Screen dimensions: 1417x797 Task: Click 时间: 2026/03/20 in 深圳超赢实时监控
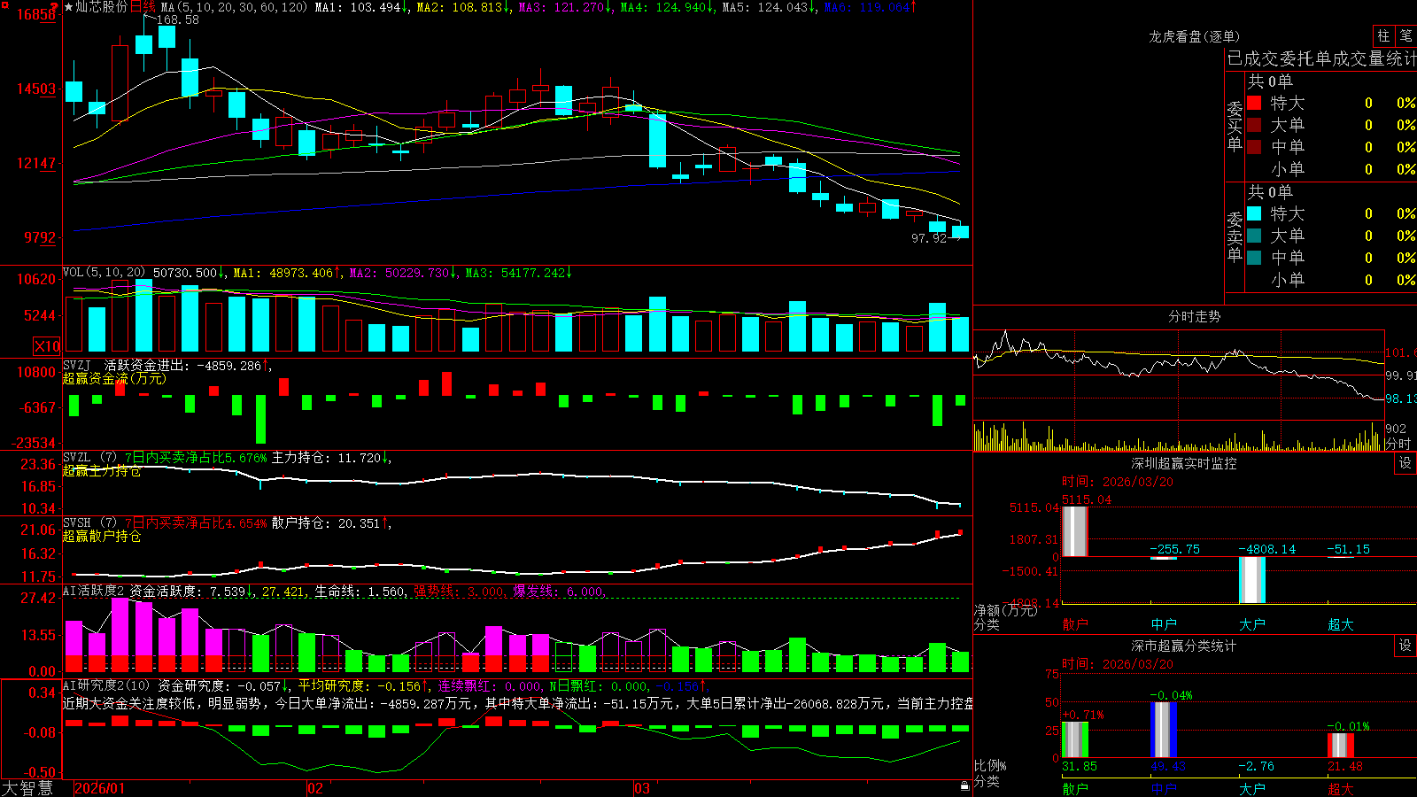point(1118,482)
